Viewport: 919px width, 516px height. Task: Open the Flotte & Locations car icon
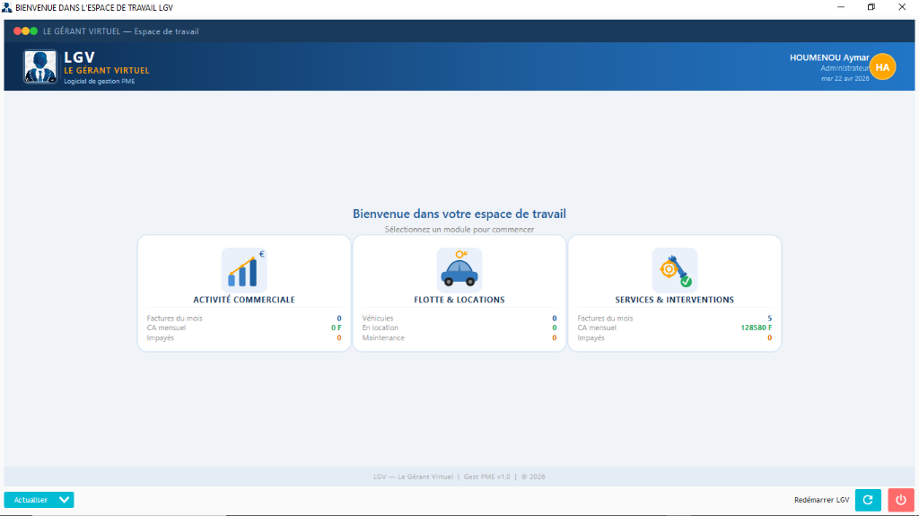(x=459, y=270)
